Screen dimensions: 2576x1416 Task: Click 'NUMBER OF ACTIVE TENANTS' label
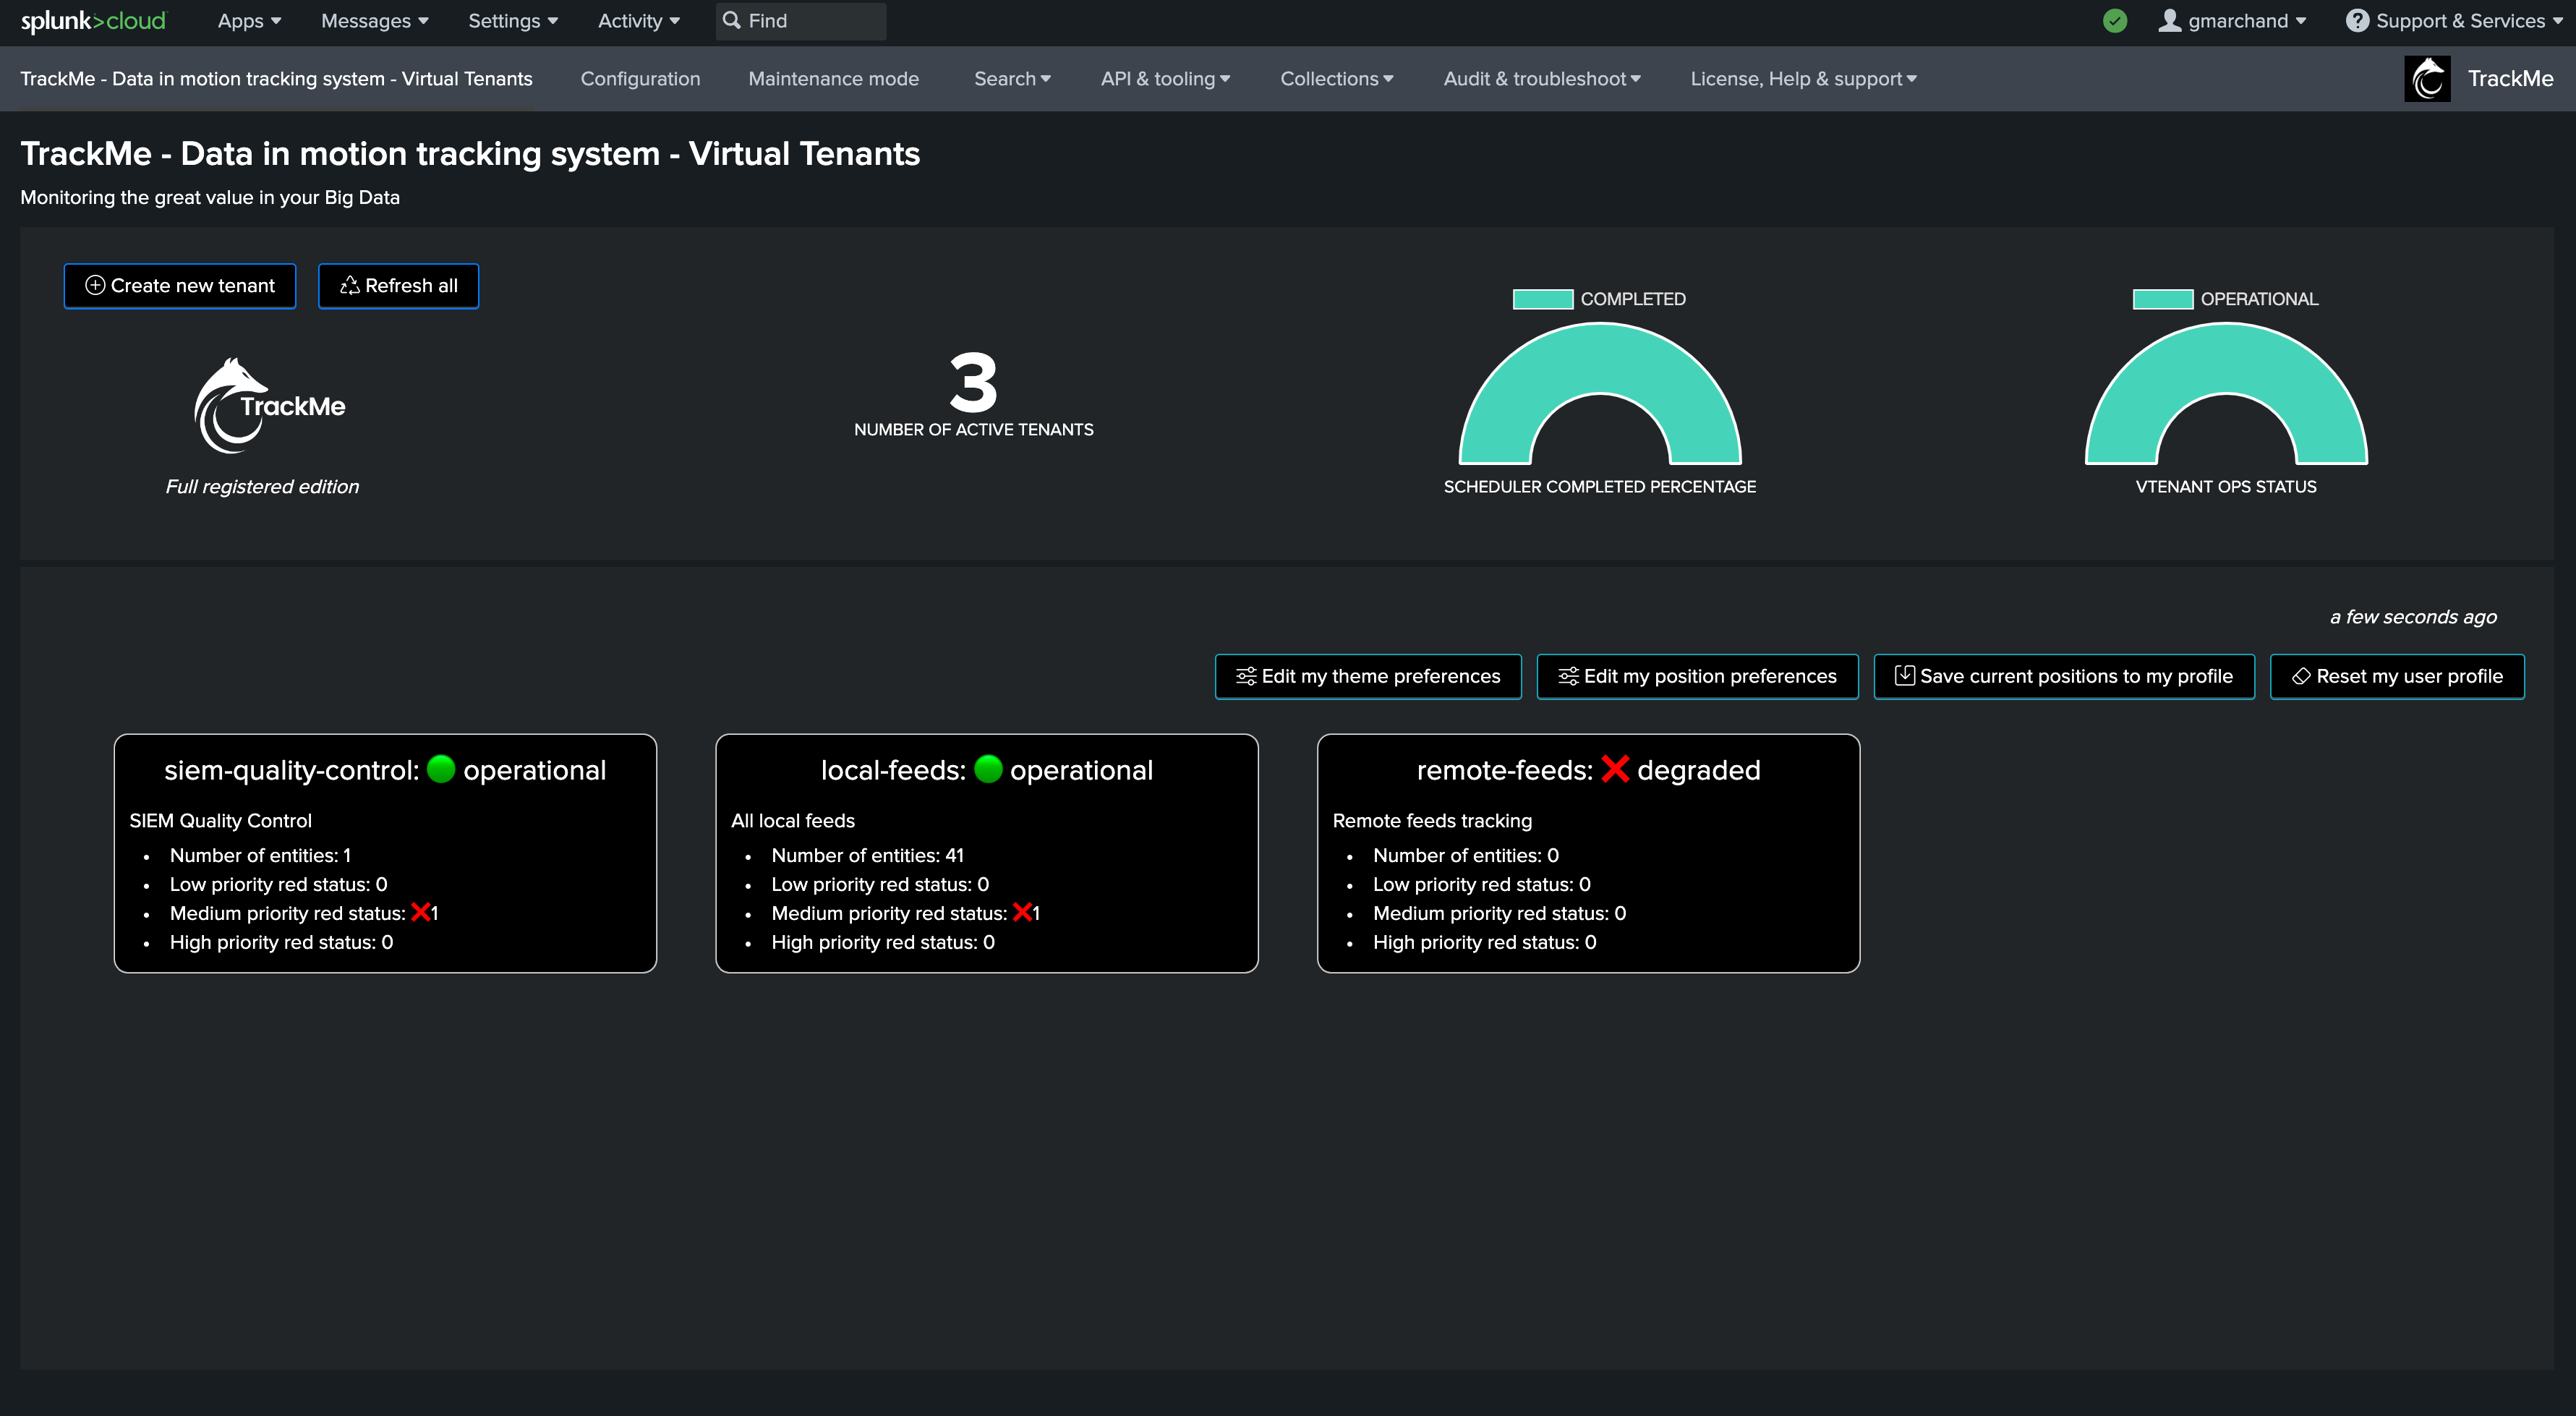coord(973,430)
